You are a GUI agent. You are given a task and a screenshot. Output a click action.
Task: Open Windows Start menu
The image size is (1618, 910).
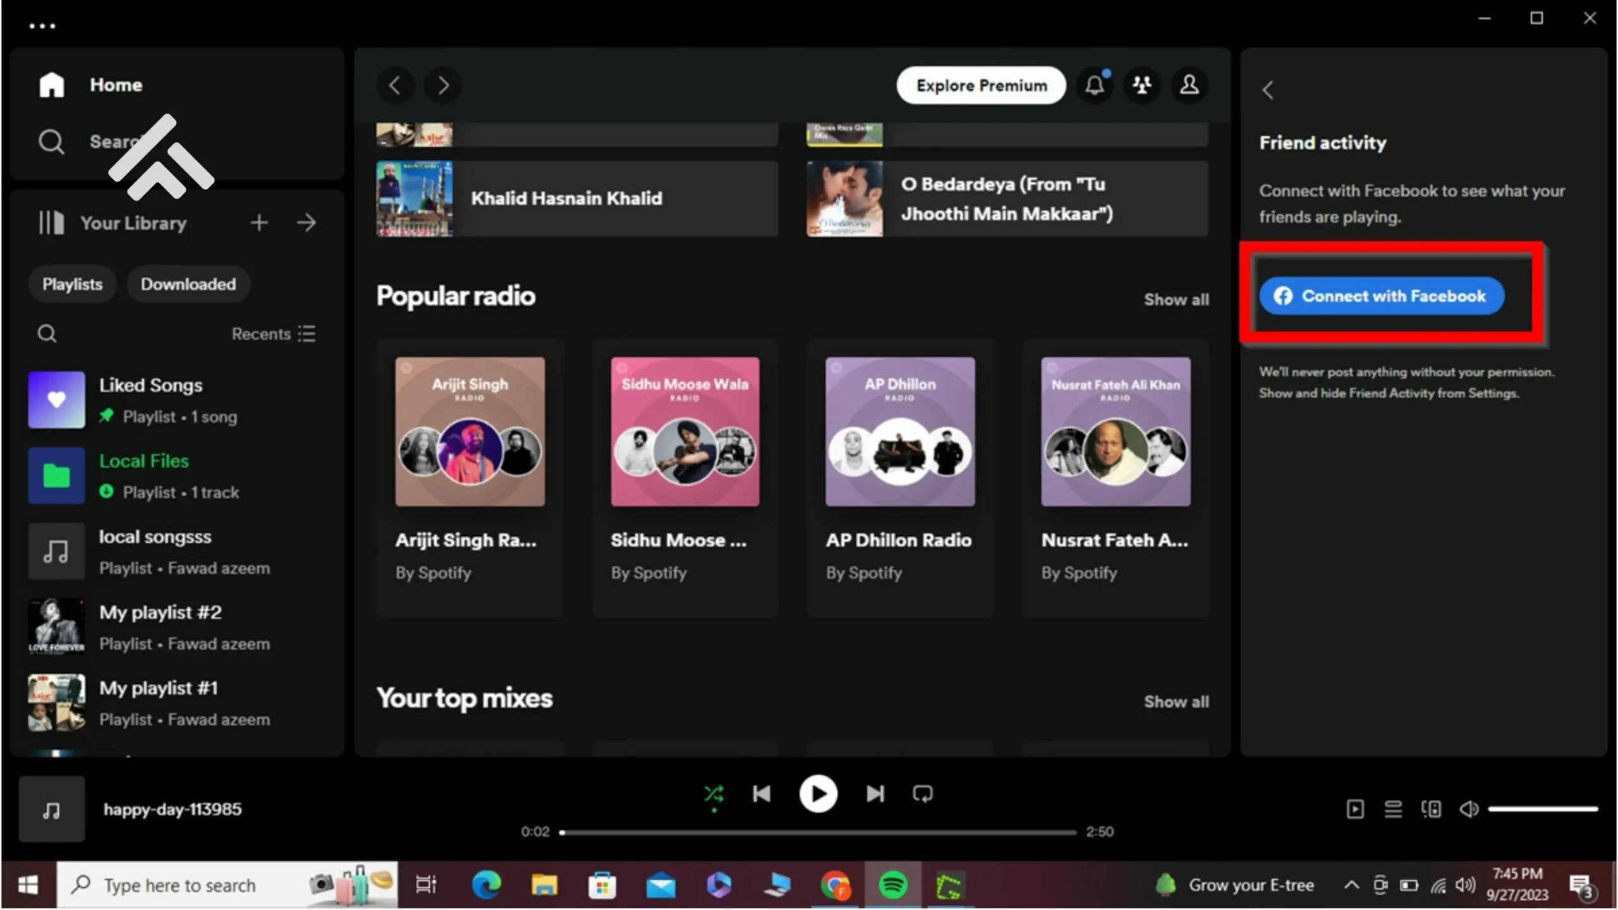(28, 885)
